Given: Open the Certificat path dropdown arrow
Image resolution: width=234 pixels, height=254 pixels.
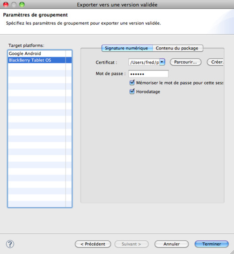Looking at the screenshot, I should click(162, 62).
